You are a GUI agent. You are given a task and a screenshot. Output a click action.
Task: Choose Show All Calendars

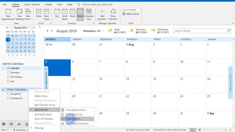[x=44, y=119]
